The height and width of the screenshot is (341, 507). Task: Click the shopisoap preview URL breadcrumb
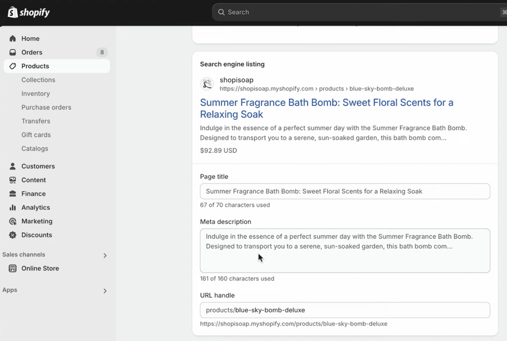pos(317,89)
